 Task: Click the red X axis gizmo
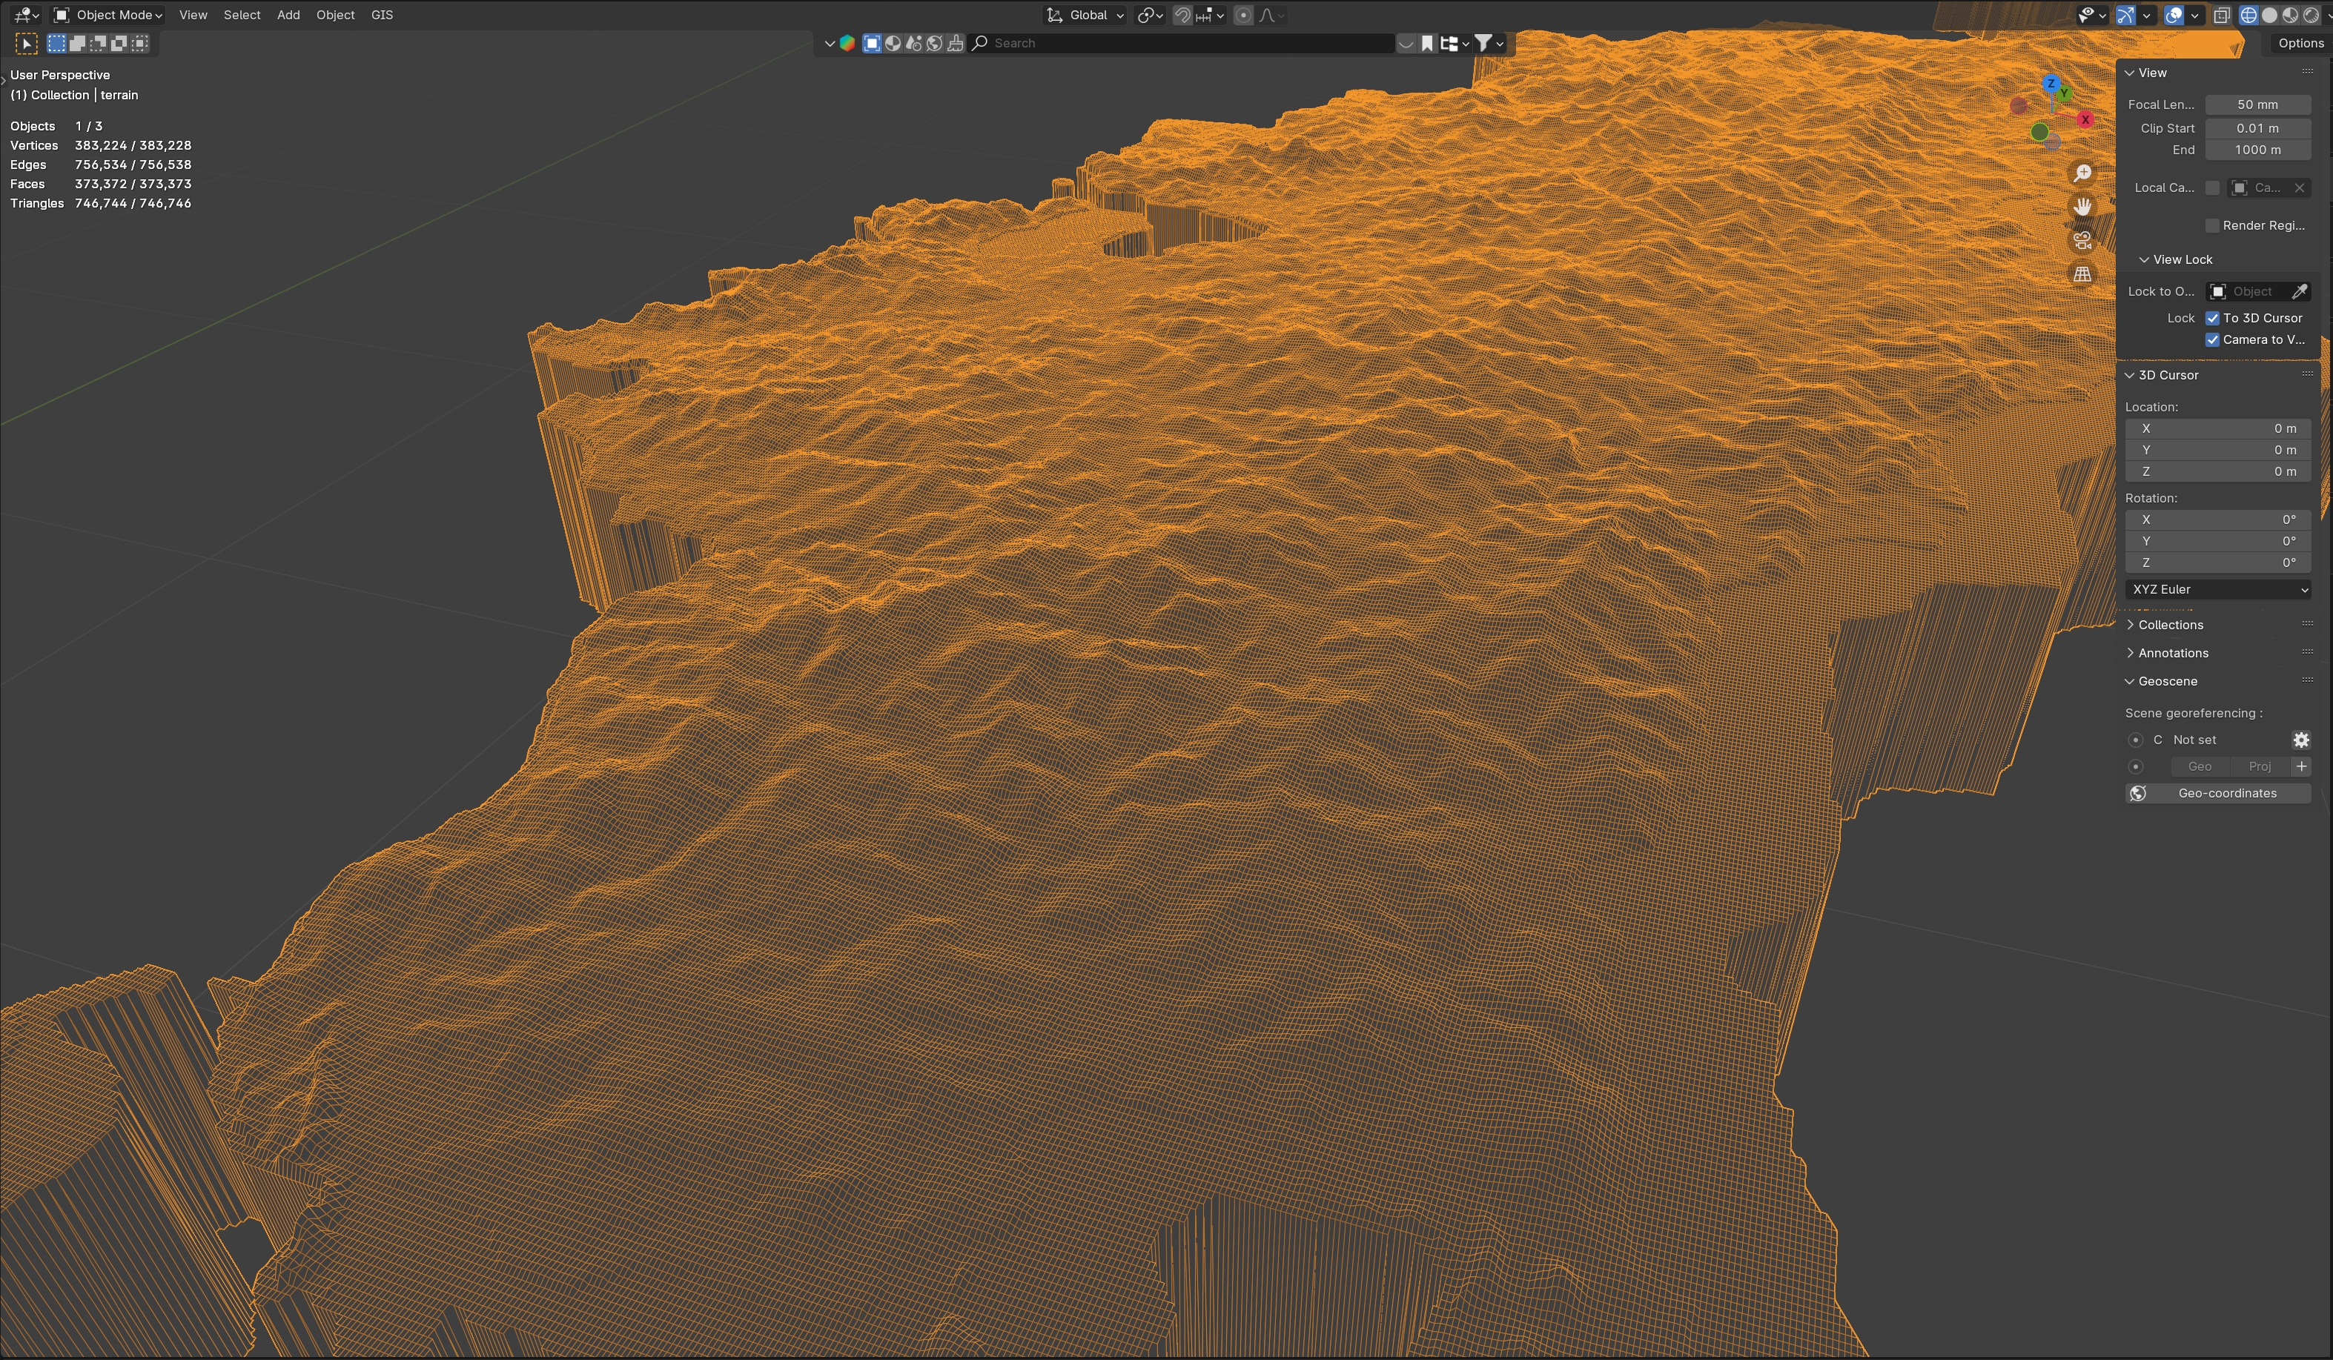pyautogui.click(x=2085, y=119)
